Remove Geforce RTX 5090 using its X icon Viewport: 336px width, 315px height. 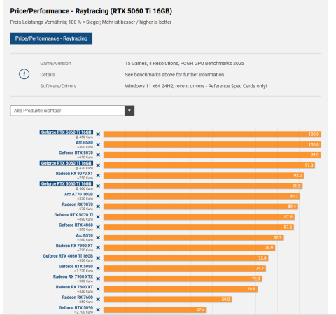(x=98, y=309)
